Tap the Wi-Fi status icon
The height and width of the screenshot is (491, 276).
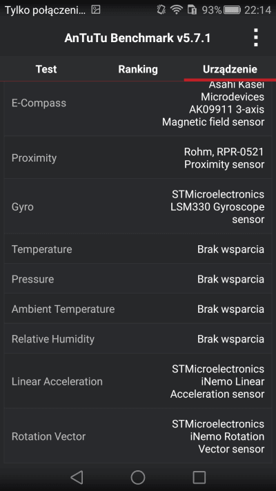(177, 10)
